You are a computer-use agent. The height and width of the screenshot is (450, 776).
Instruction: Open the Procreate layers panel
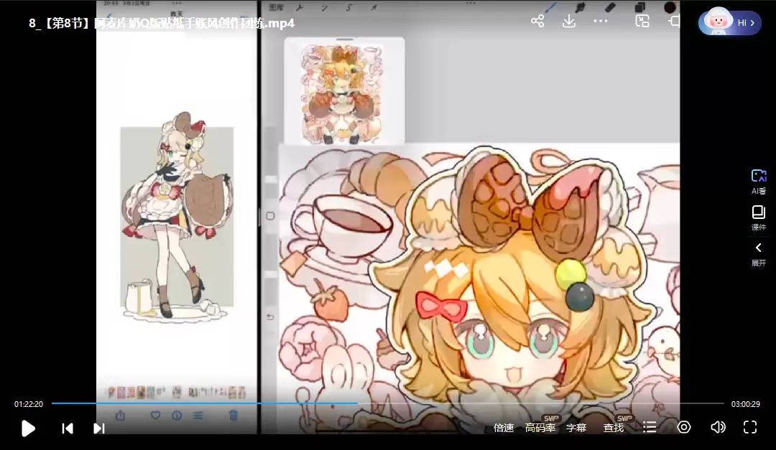click(640, 7)
